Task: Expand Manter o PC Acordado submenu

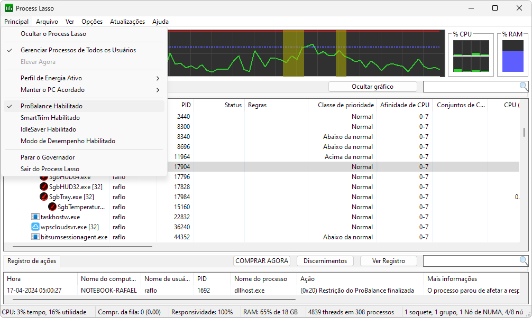Action: 84,90
